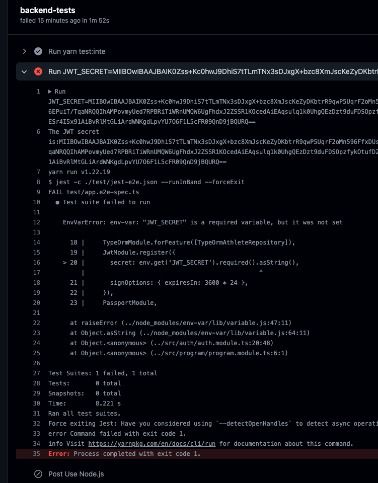Select log line number 6
Screen dimensions: 378x483
tap(38, 132)
